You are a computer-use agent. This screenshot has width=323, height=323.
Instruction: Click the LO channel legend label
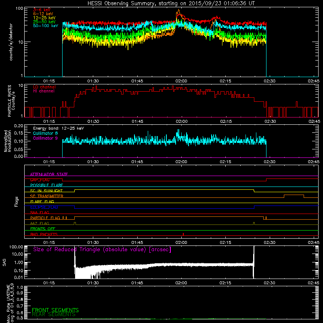[x=44, y=87]
